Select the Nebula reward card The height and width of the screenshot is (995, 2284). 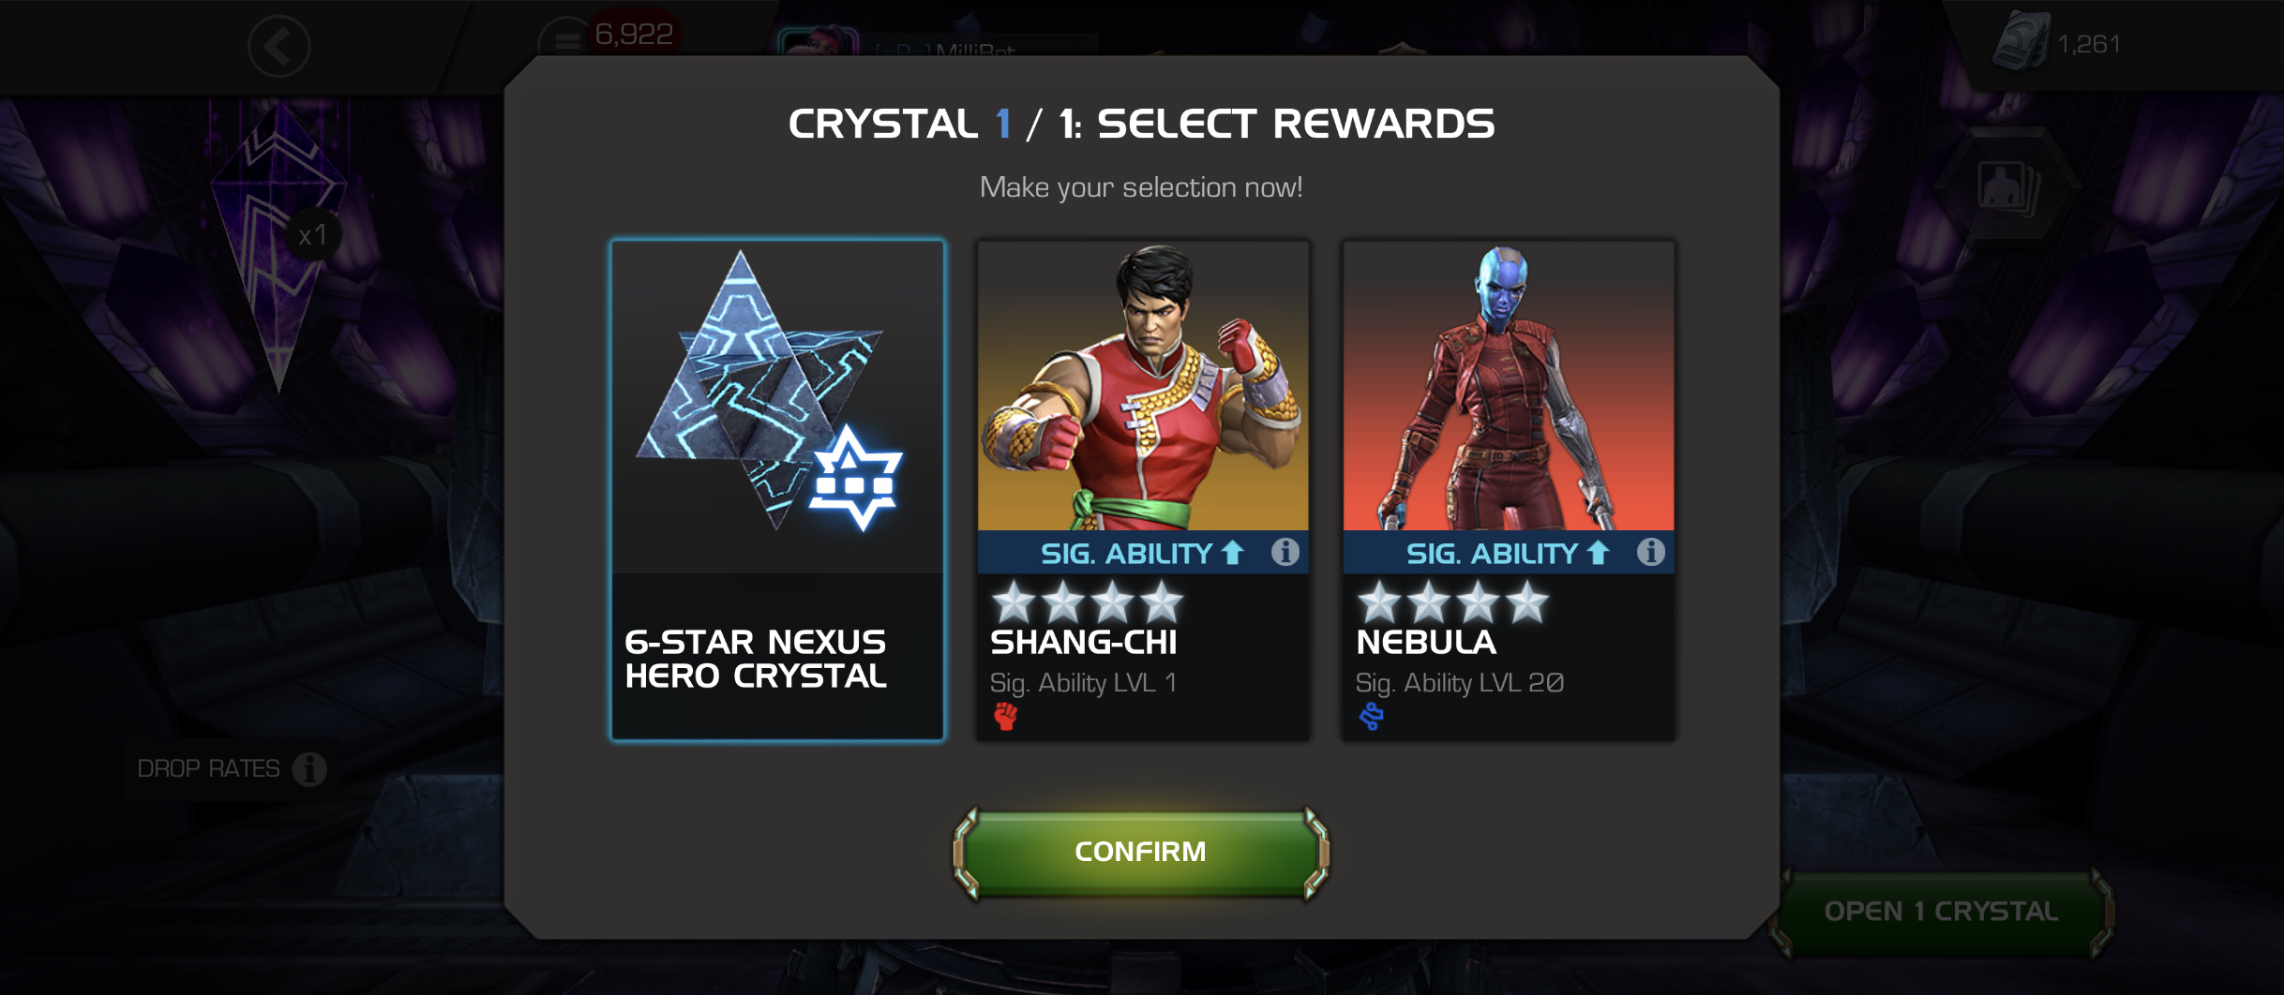pos(1509,490)
